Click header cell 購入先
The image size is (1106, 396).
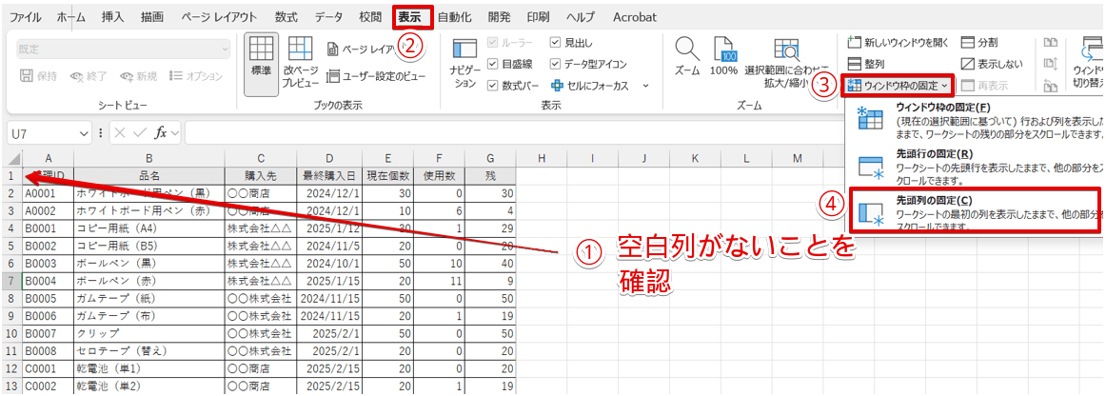(261, 174)
